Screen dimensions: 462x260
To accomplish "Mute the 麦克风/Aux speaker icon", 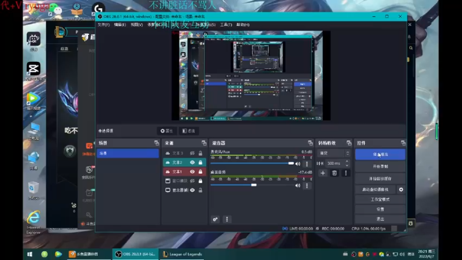I will pyautogui.click(x=298, y=164).
